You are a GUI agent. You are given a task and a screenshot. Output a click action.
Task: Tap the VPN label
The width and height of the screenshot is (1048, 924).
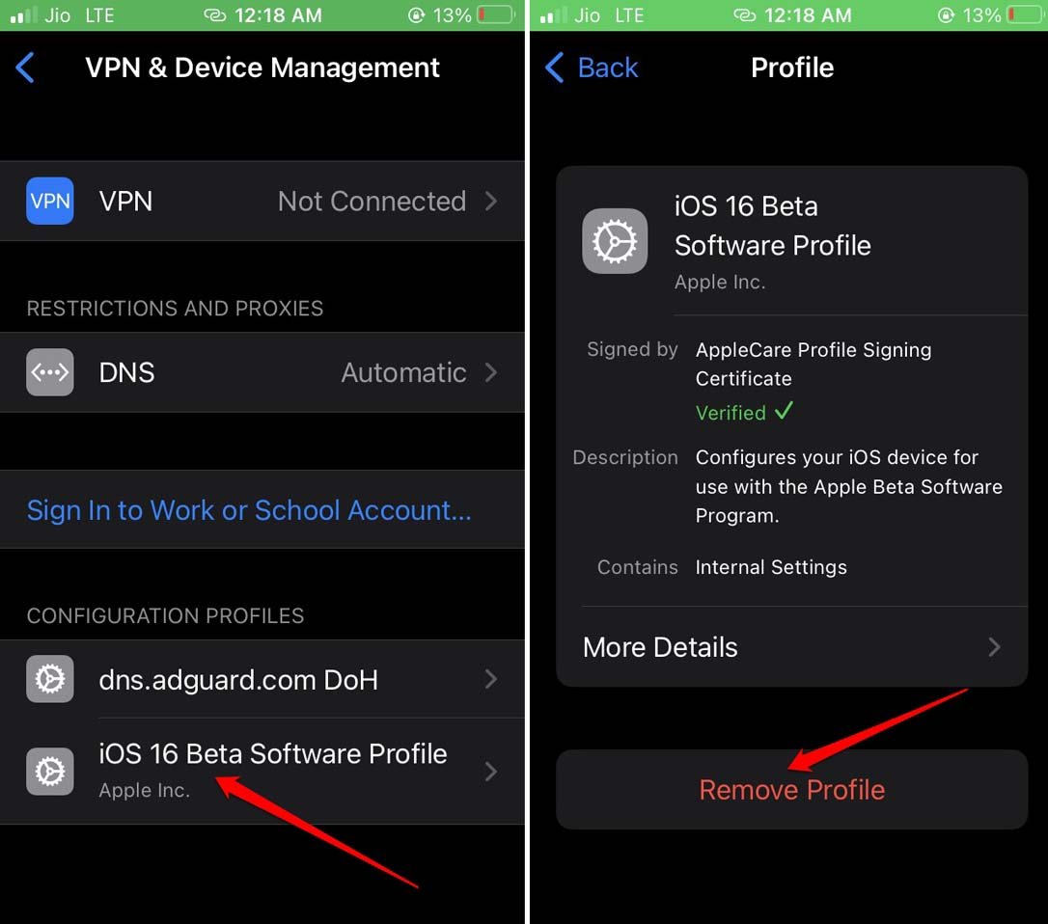125,201
